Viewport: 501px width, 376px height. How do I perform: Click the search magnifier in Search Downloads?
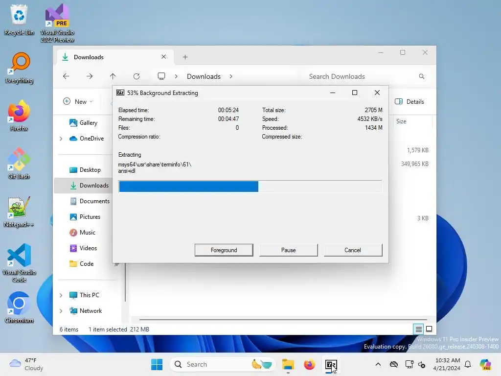[x=422, y=76]
